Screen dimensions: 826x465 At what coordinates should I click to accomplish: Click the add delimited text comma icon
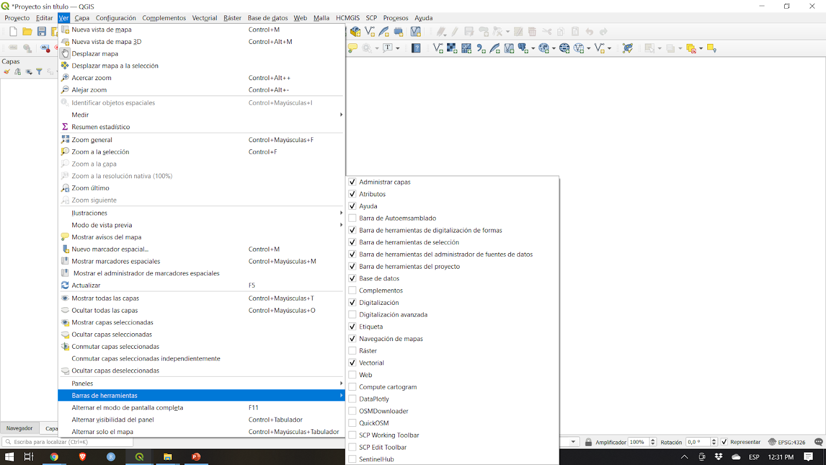click(481, 48)
